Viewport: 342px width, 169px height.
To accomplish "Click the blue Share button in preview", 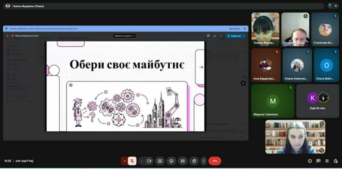I will 234,36.
